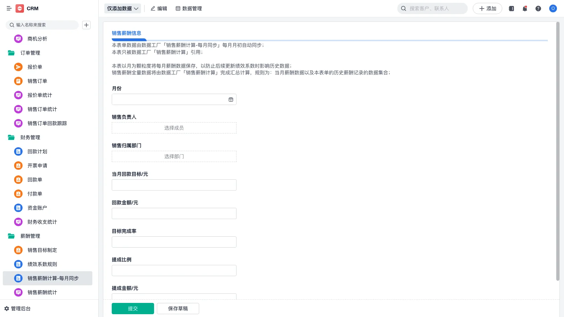This screenshot has width=564, height=317.
Task: Click the 编辑 toolbar item
Action: 159,8
